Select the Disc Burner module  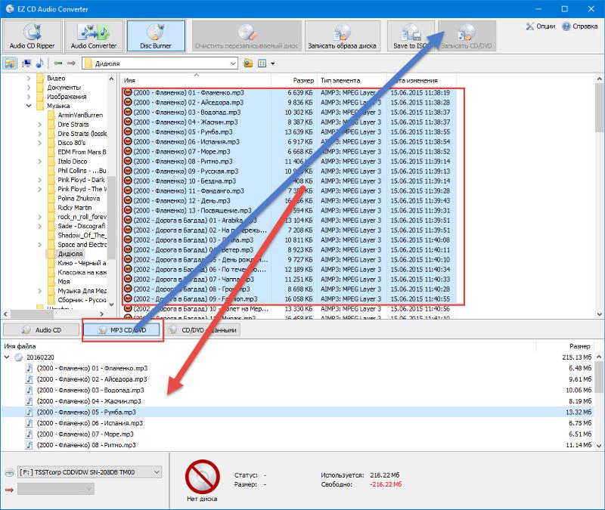pos(156,36)
